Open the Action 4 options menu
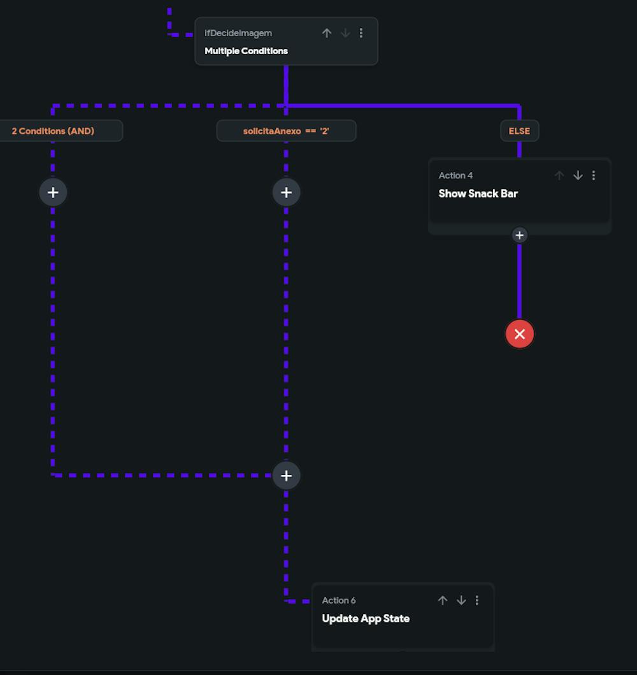 [594, 175]
